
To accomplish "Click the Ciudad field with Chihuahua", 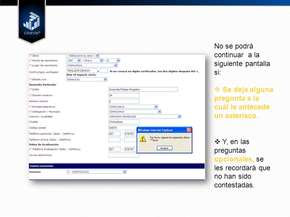I will [124, 122].
